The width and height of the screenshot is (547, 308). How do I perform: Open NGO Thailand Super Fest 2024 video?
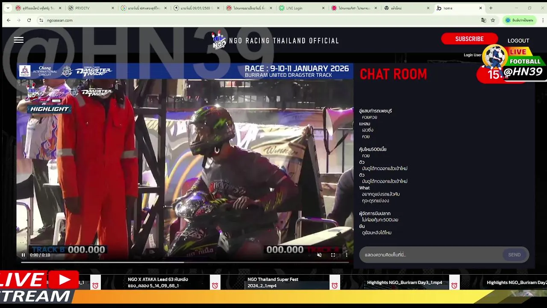tap(273, 282)
